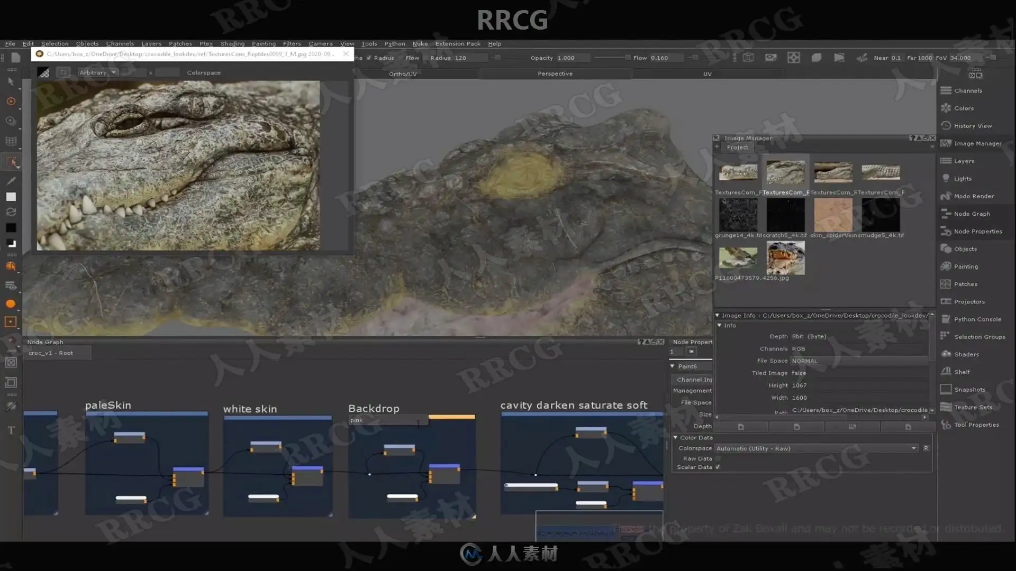
Task: Open the Shading menu
Action: click(232, 44)
